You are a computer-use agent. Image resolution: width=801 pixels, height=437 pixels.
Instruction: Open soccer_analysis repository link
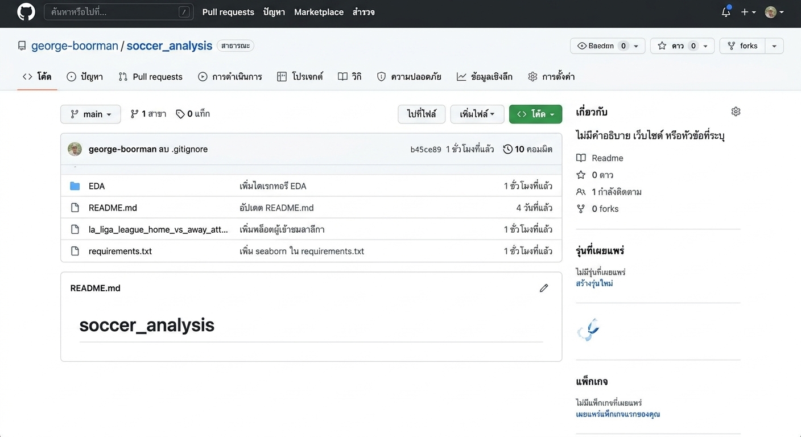pyautogui.click(x=169, y=46)
